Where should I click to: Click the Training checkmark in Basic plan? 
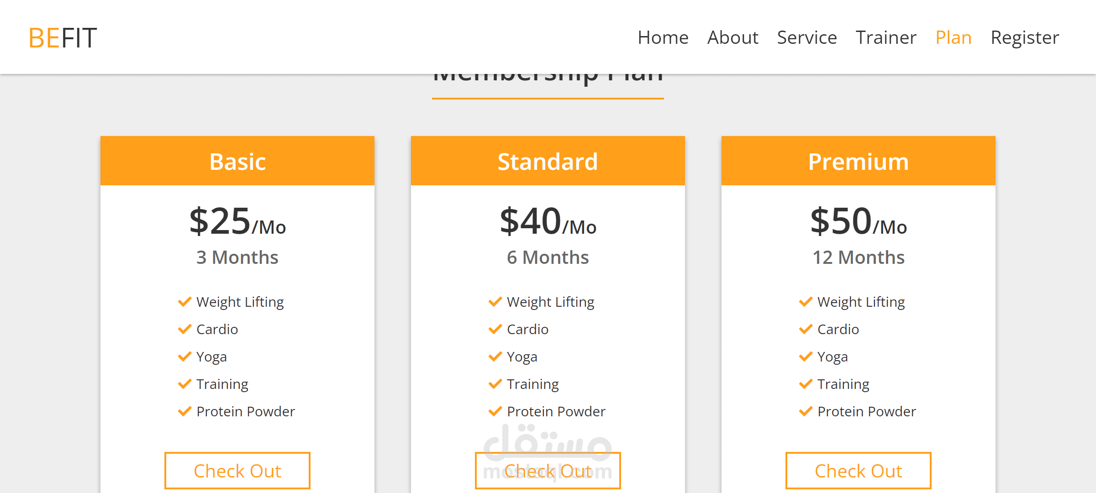coord(184,384)
